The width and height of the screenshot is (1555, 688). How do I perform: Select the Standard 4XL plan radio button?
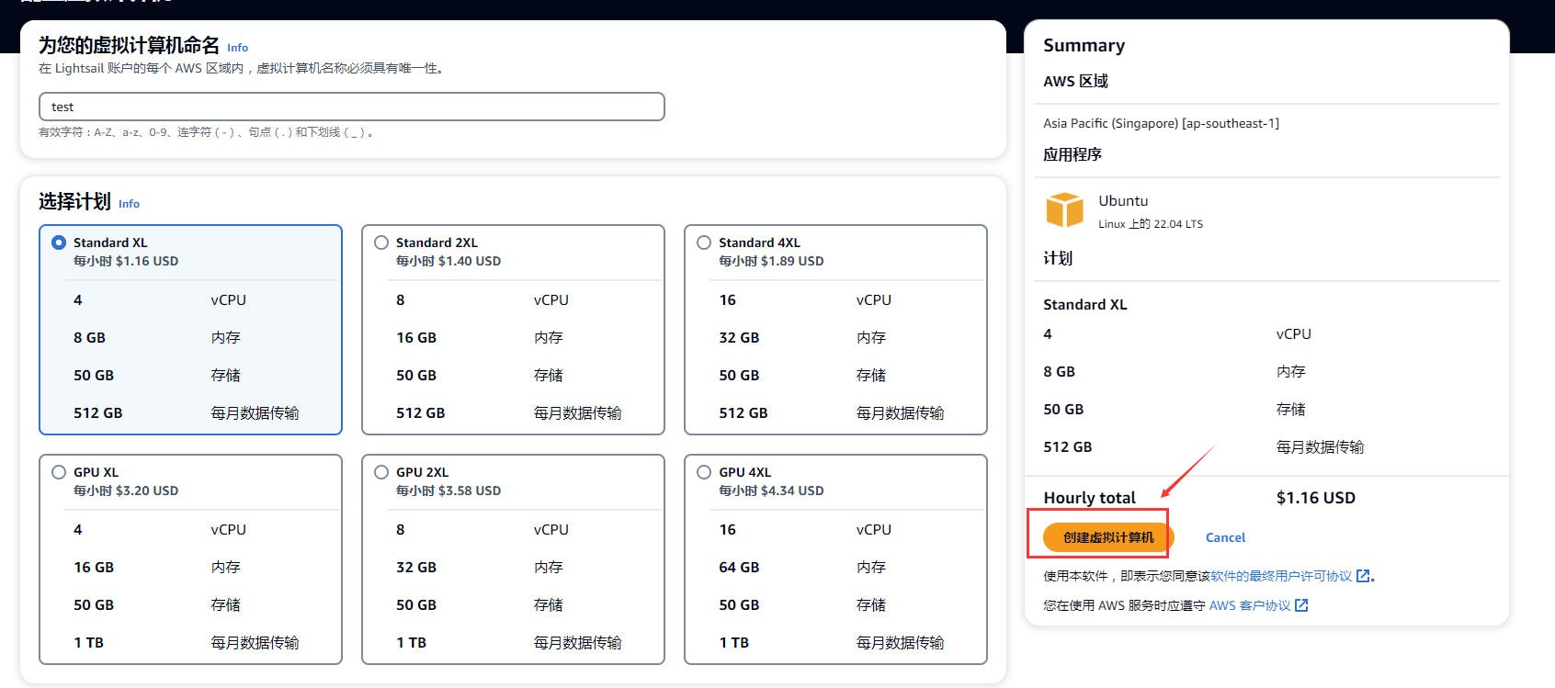click(704, 242)
